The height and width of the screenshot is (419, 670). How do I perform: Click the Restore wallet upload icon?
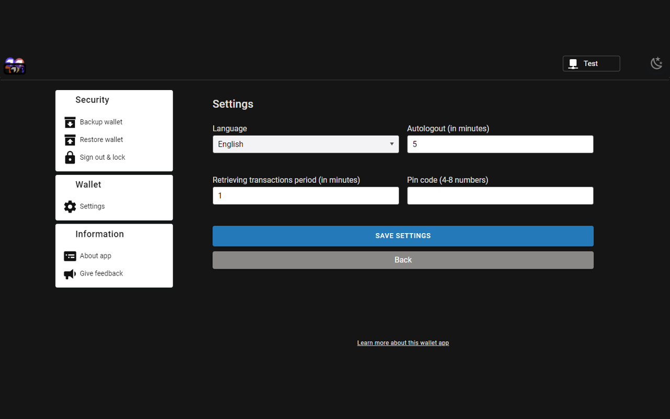pyautogui.click(x=70, y=140)
